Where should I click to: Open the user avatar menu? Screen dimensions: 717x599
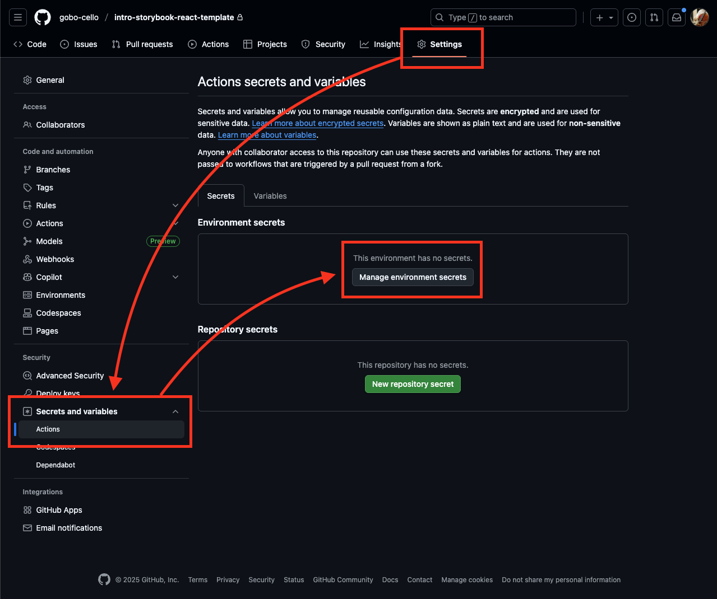point(700,17)
